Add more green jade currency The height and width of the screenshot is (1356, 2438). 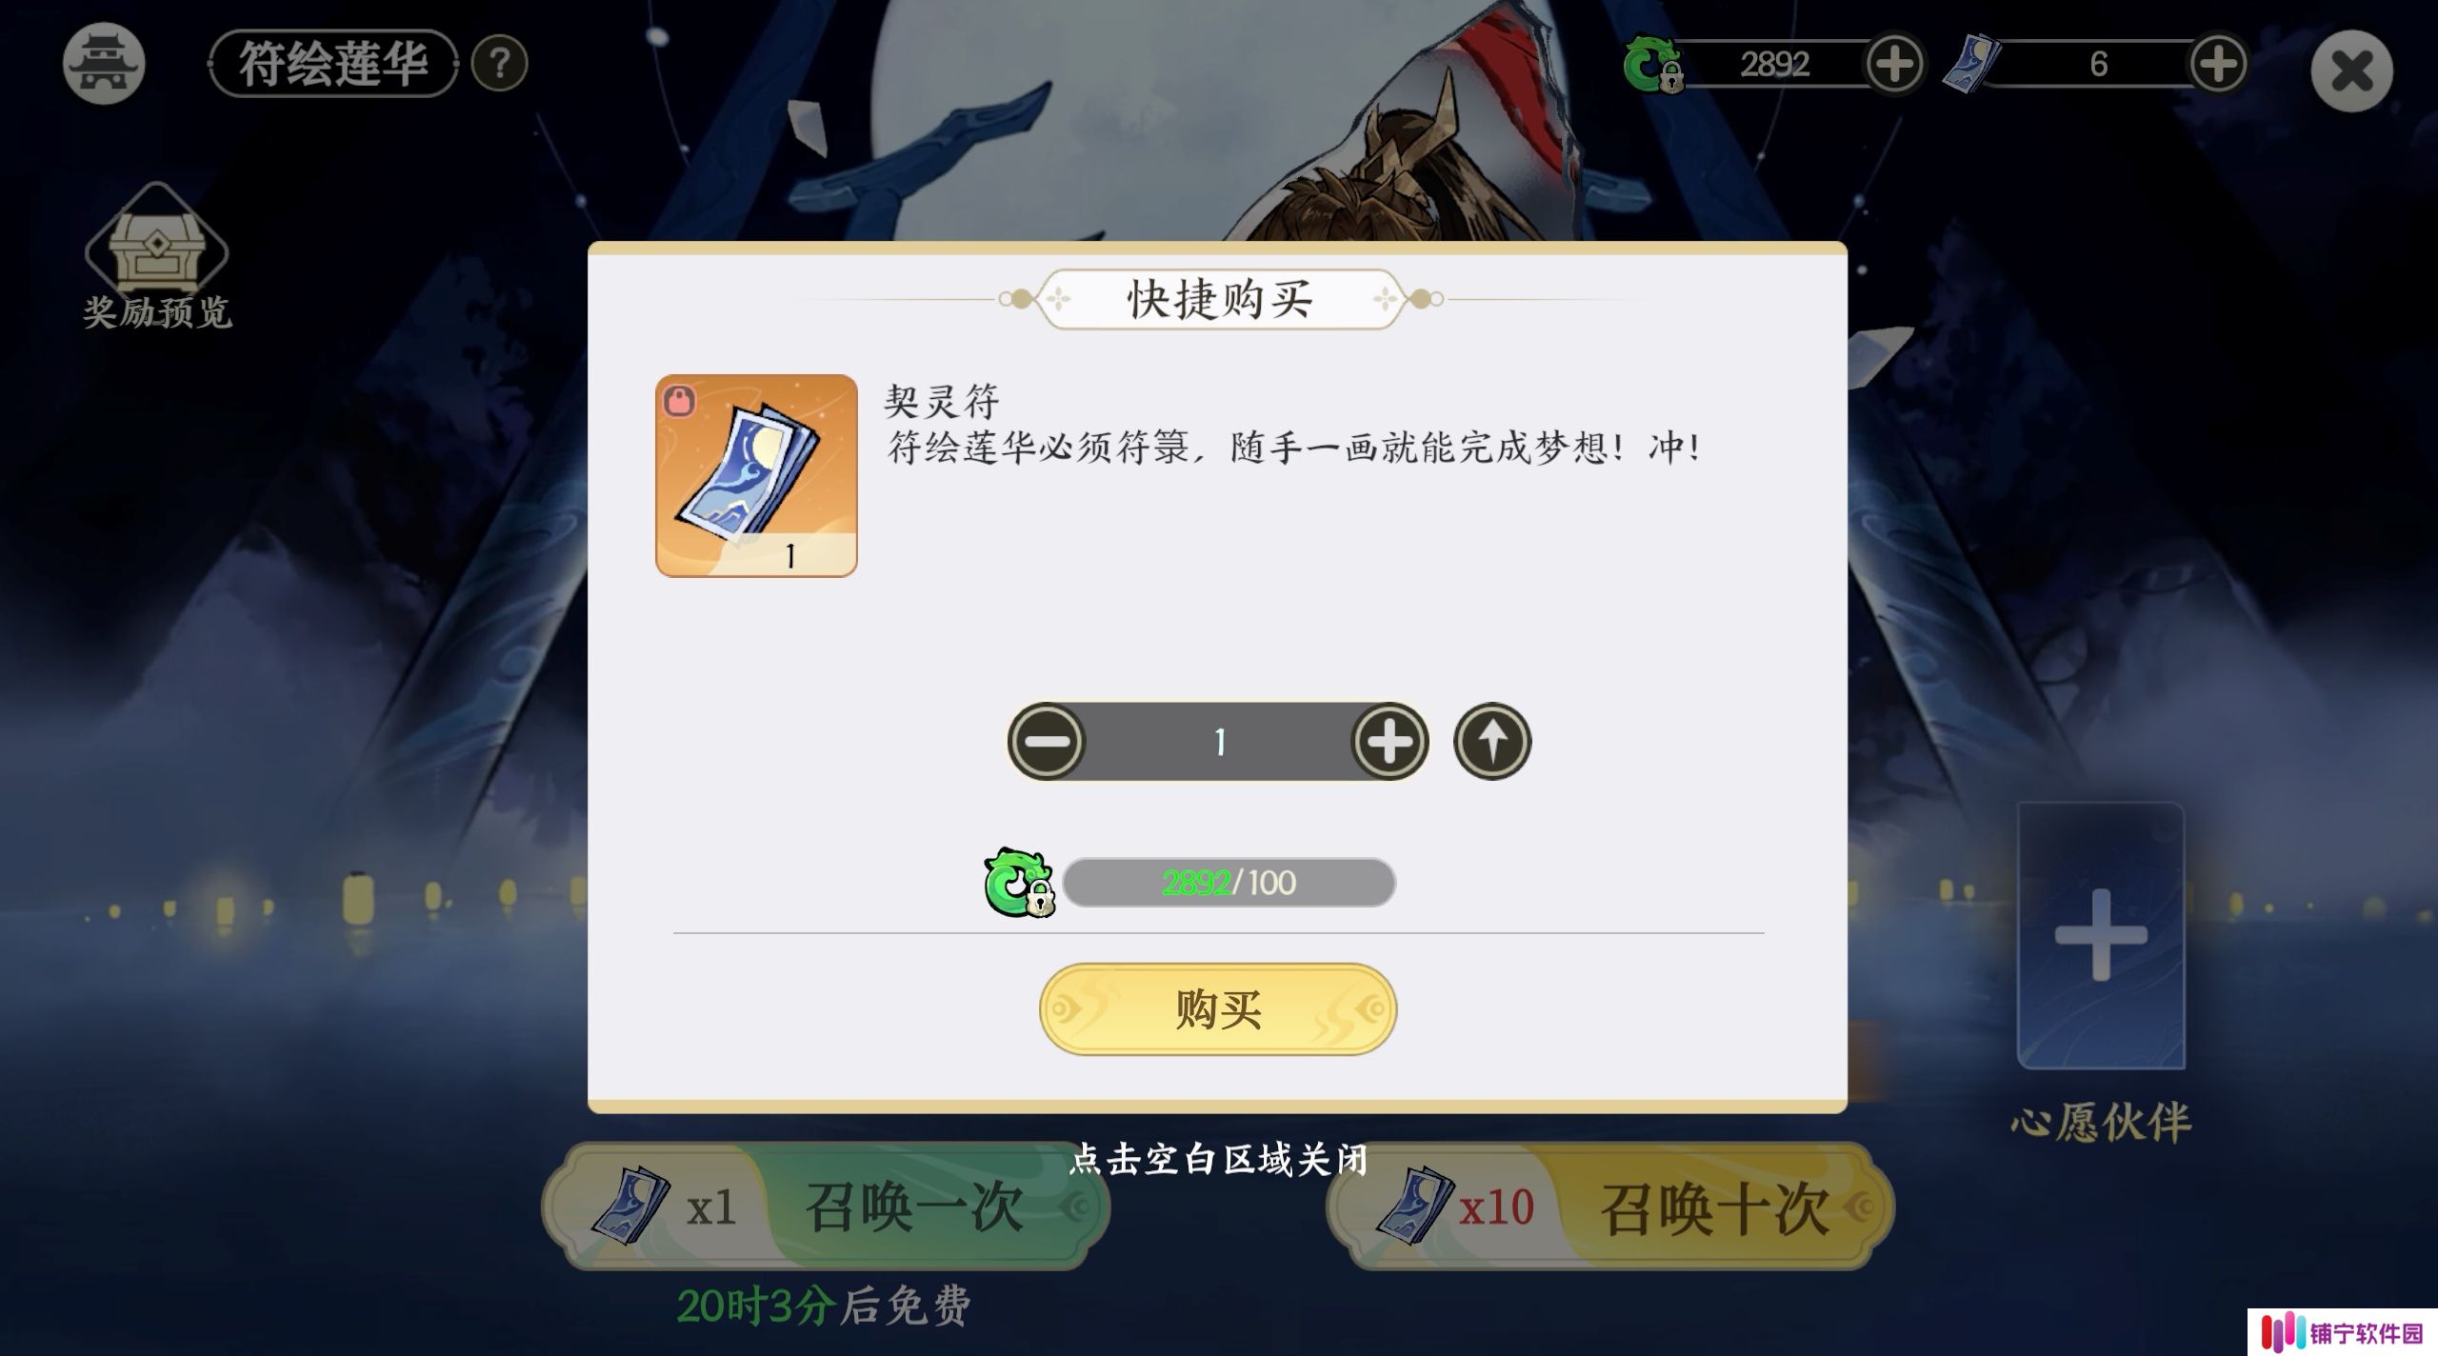pos(1893,64)
